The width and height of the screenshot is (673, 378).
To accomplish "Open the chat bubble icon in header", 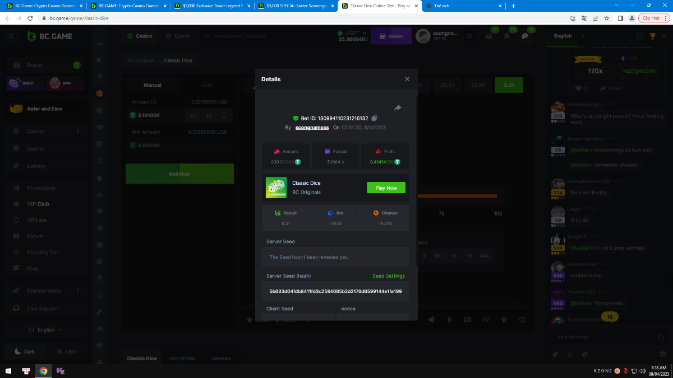I will [x=525, y=36].
